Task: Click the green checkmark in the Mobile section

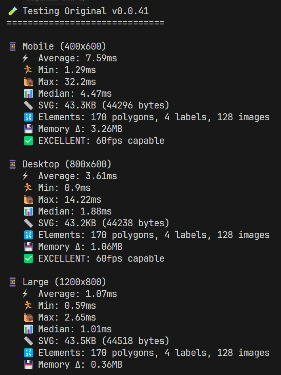Action: tap(28, 141)
